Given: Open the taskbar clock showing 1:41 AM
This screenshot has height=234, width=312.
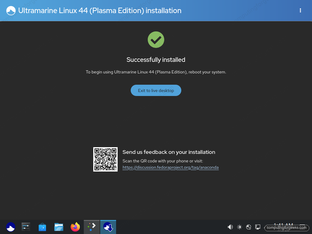Looking at the screenshot, I should [x=283, y=227].
